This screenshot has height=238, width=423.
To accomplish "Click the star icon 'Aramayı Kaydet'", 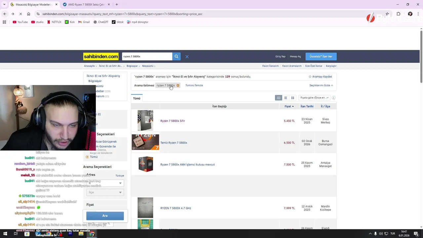I will point(310,77).
